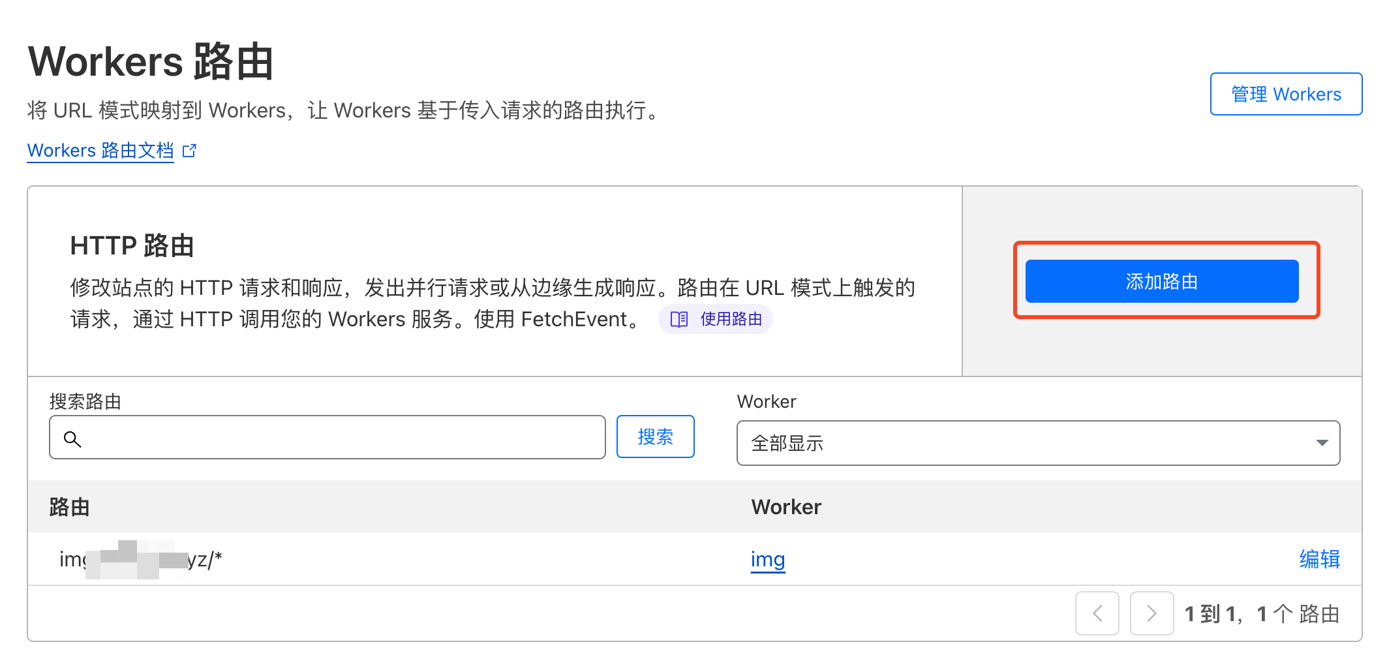This screenshot has height=659, width=1387.
Task: Go to next page with right chevron
Action: (1151, 613)
